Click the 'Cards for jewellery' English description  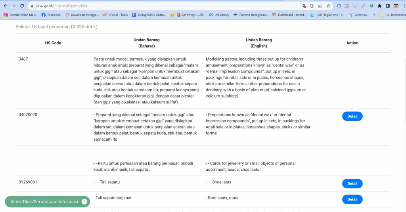point(251,166)
